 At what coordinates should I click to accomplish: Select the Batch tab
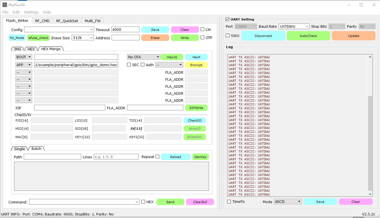pos(36,149)
